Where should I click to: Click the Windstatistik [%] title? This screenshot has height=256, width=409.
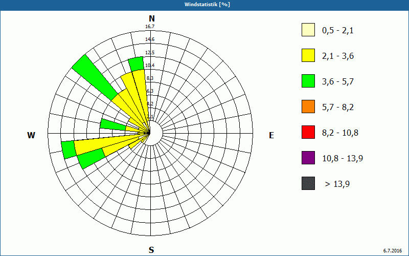pyautogui.click(x=208, y=5)
